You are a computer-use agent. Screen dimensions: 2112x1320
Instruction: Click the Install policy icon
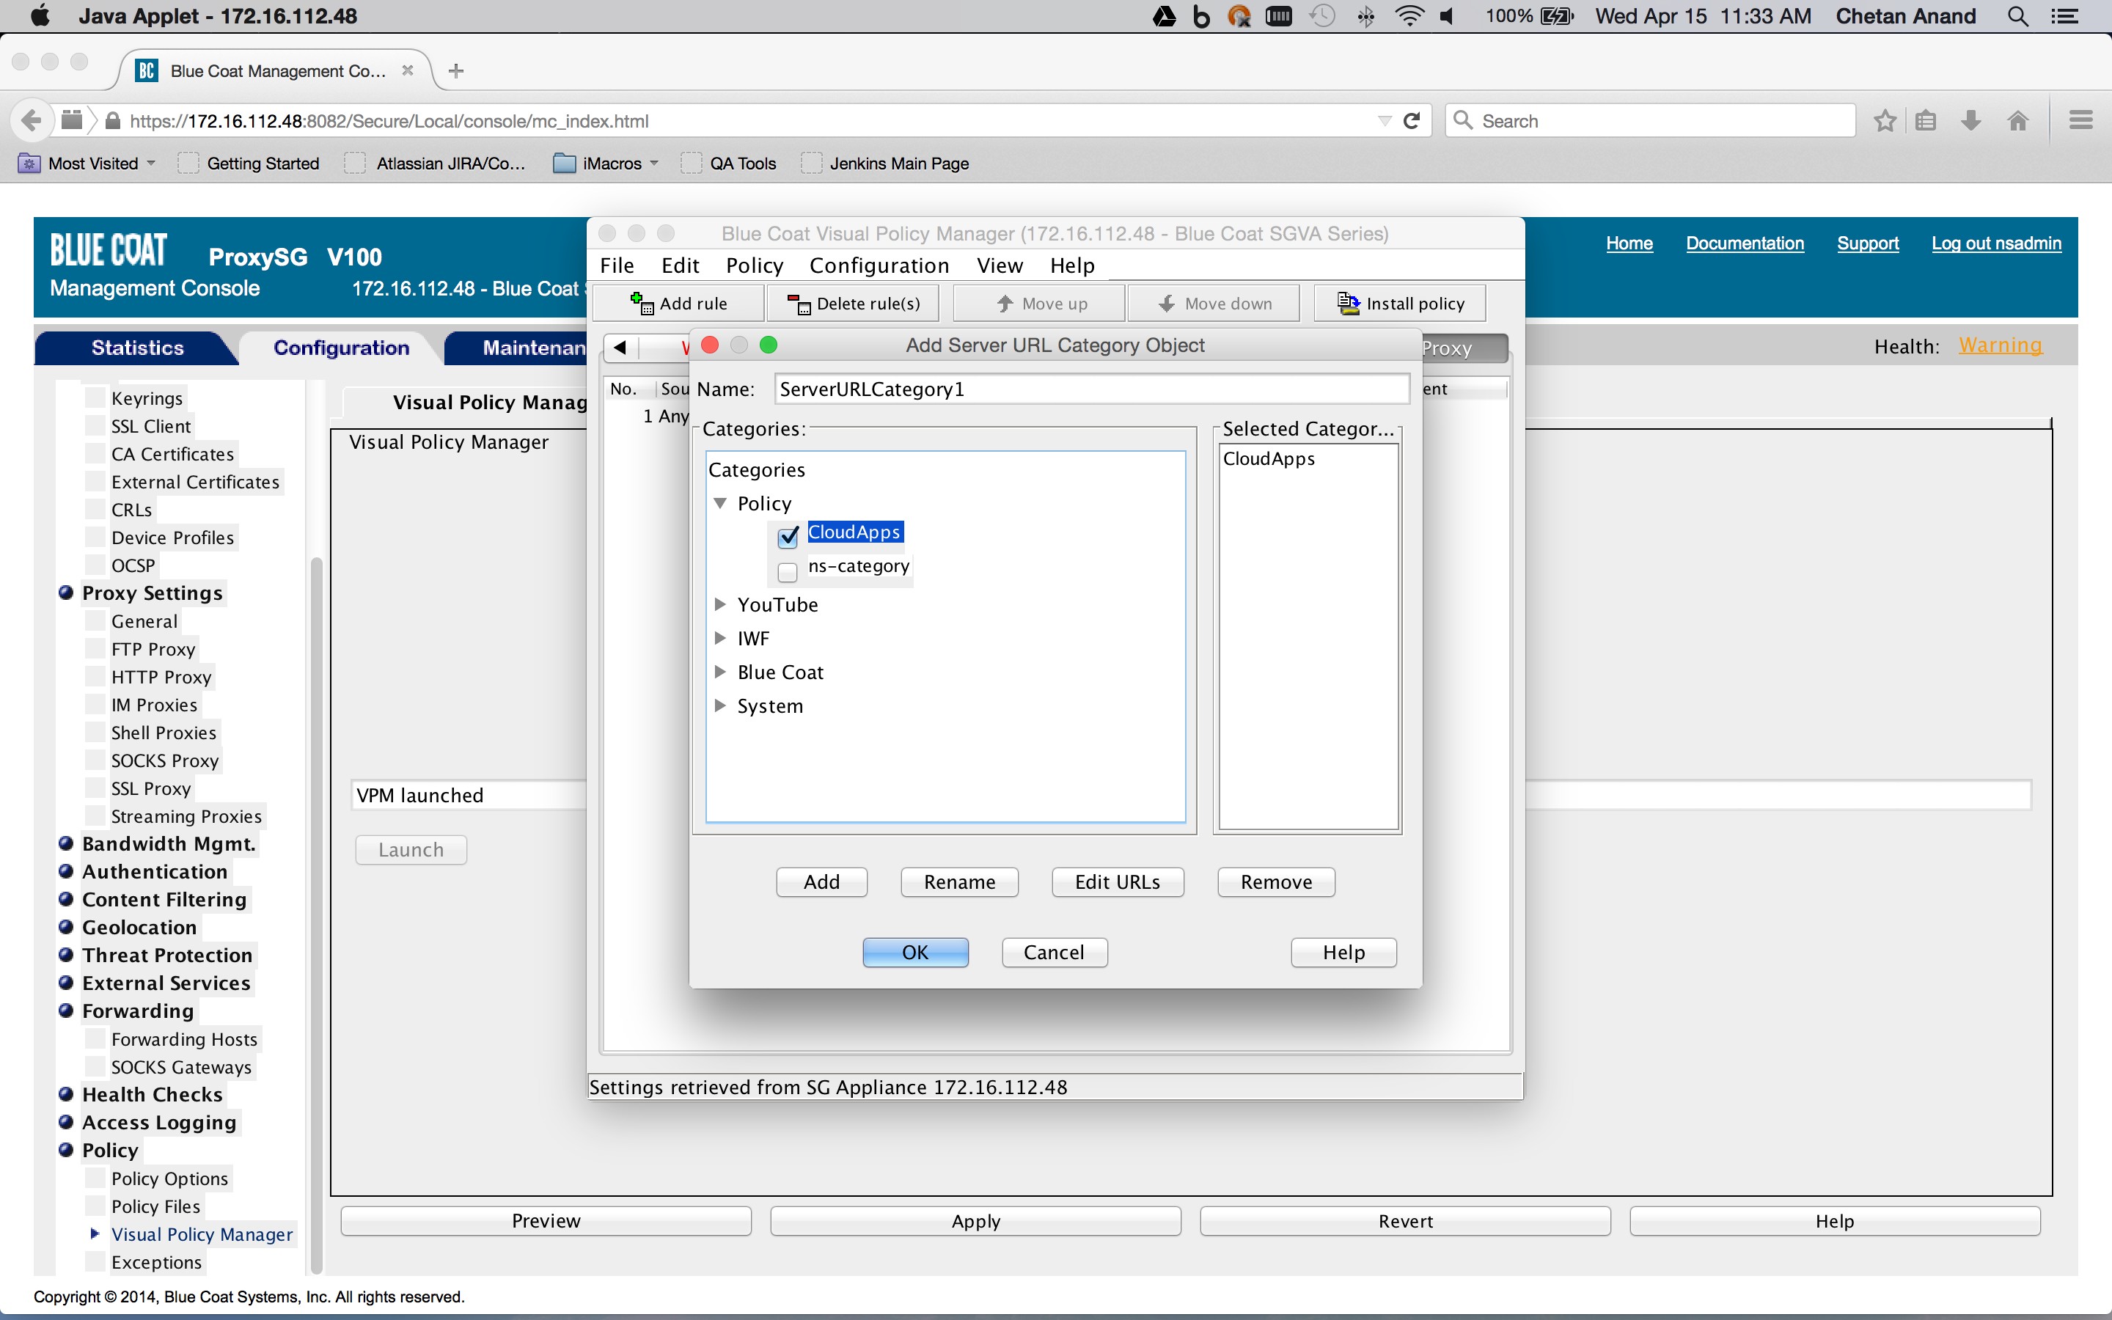click(x=1349, y=303)
